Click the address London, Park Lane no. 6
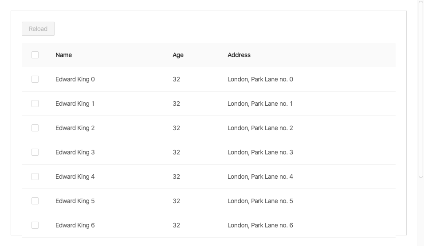Image resolution: width=424 pixels, height=246 pixels. 260,225
